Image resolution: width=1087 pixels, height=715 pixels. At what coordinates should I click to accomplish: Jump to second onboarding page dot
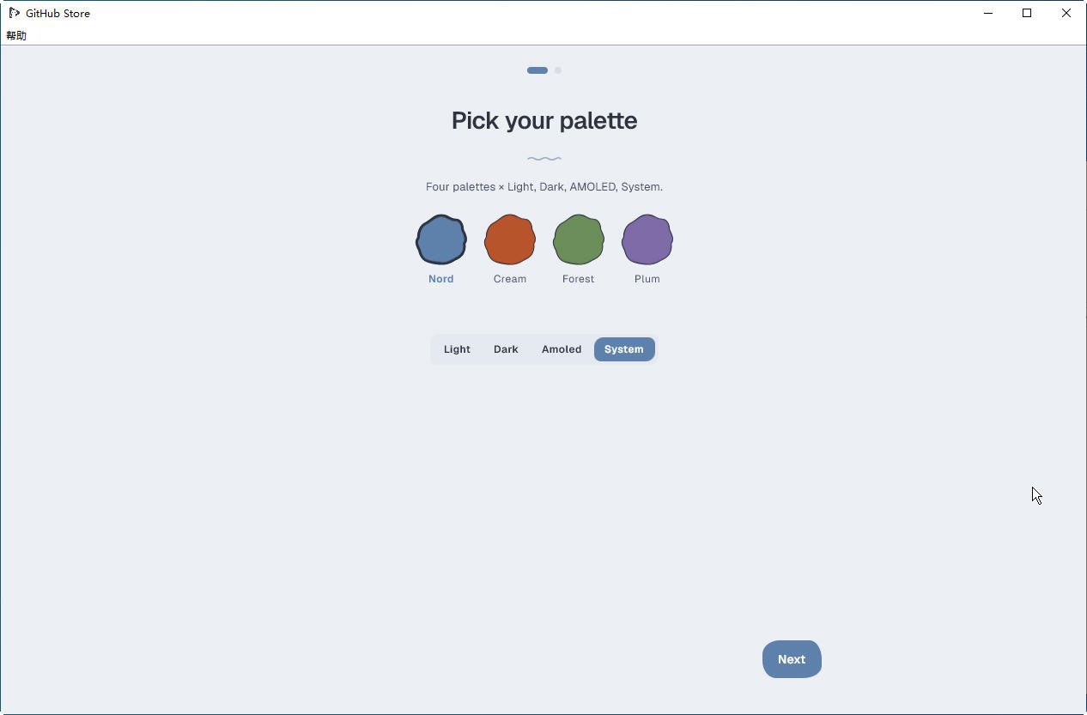558,70
